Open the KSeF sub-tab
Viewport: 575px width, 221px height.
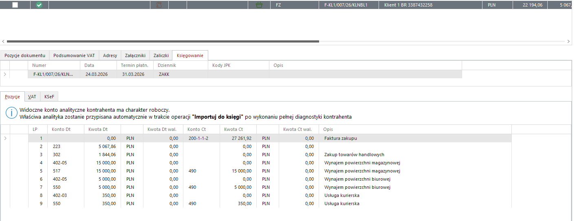point(49,97)
